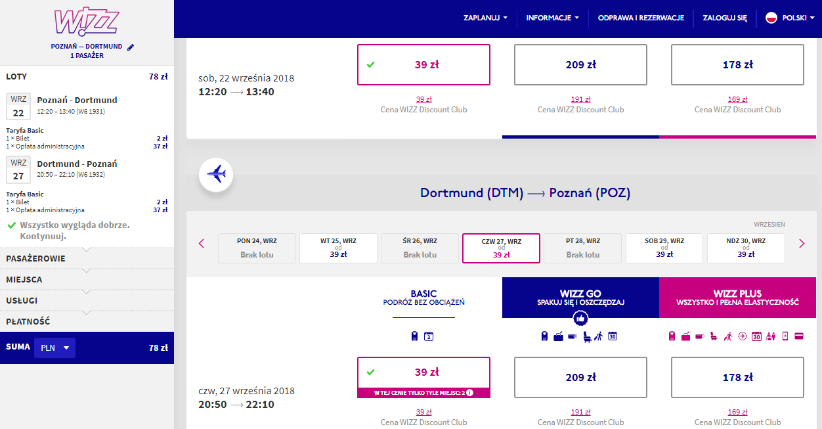Click the mobile phone icon under WIZZ PLUS

click(785, 336)
